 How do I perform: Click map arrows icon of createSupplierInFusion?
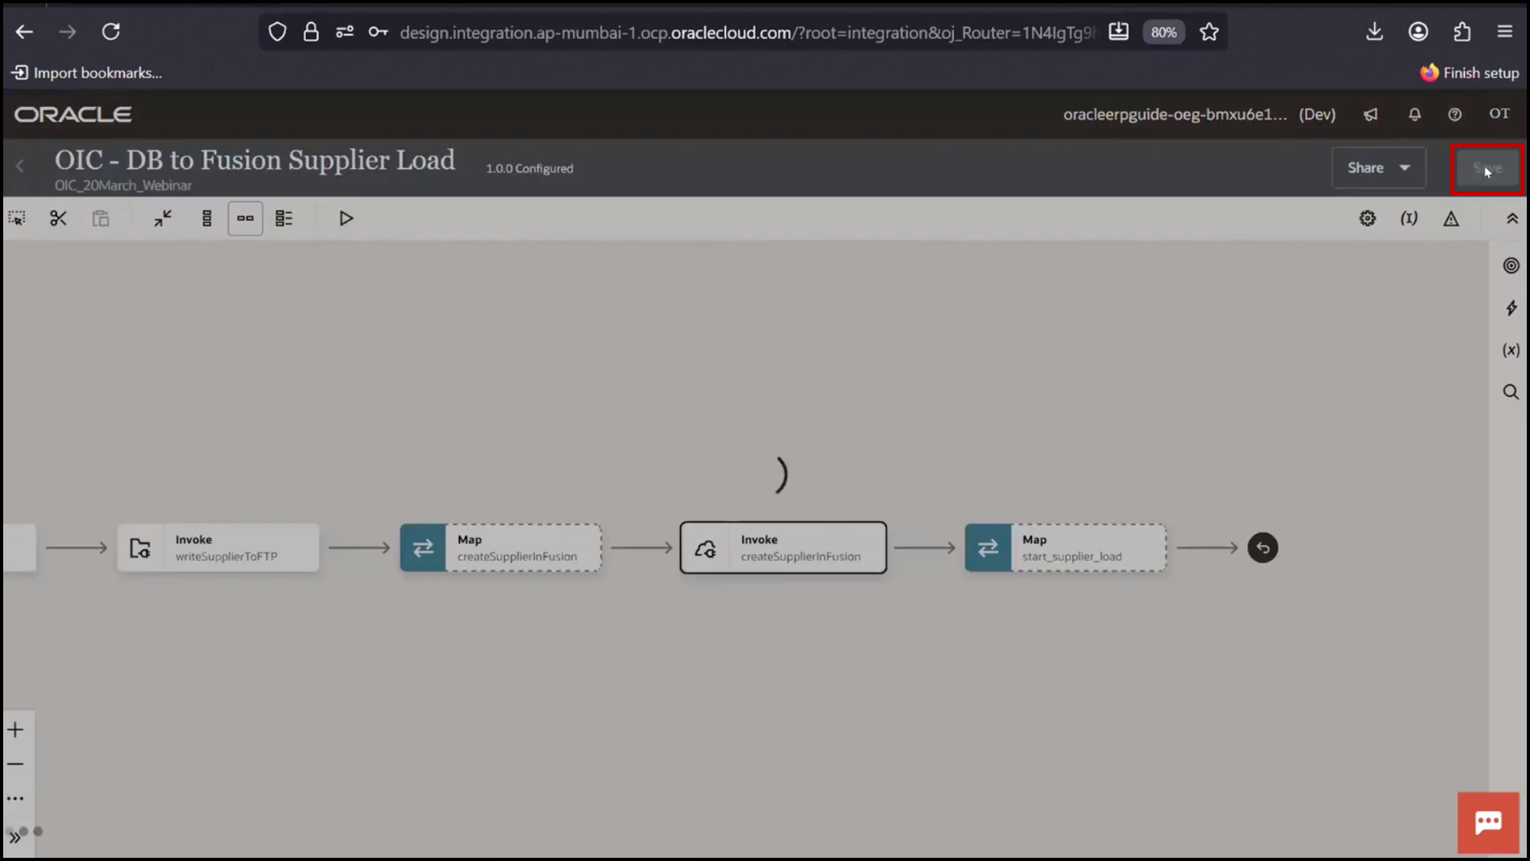coord(423,548)
